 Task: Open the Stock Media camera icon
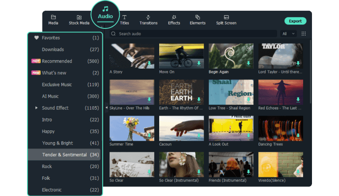79,17
